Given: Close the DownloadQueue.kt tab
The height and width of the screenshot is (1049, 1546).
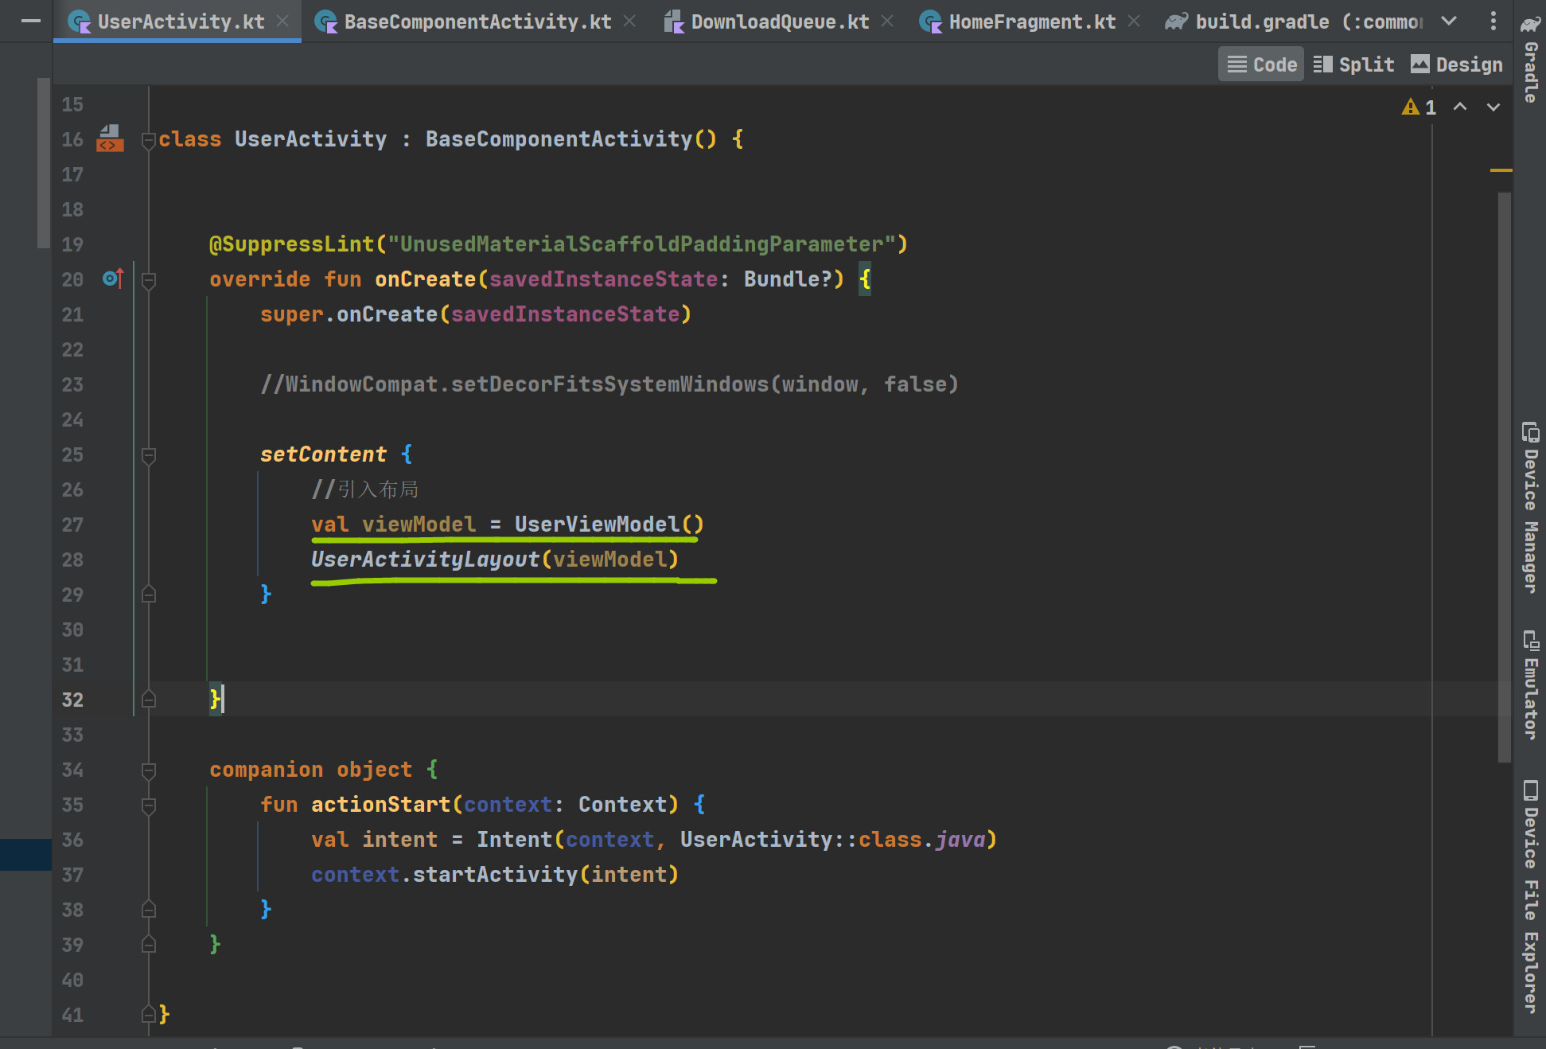Looking at the screenshot, I should pos(887,21).
